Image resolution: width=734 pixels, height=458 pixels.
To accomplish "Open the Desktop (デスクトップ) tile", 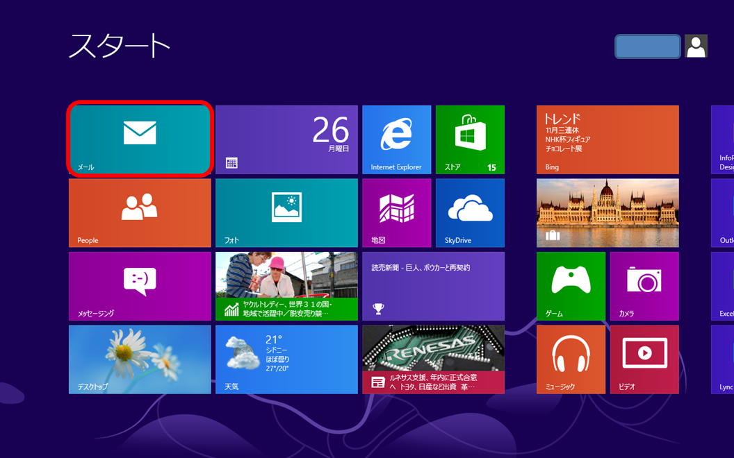I will coord(140,359).
